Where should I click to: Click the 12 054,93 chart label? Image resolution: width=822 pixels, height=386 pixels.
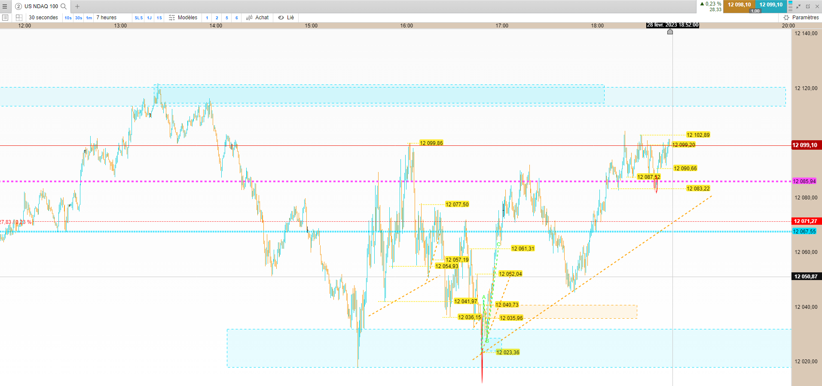(447, 266)
